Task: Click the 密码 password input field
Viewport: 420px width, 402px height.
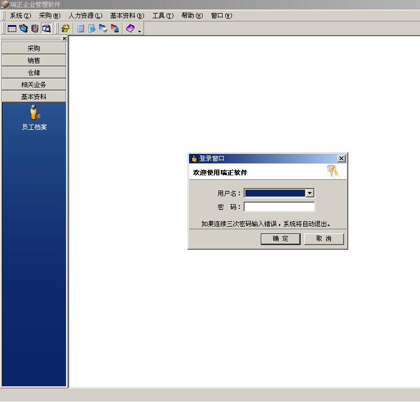Action: [x=279, y=207]
